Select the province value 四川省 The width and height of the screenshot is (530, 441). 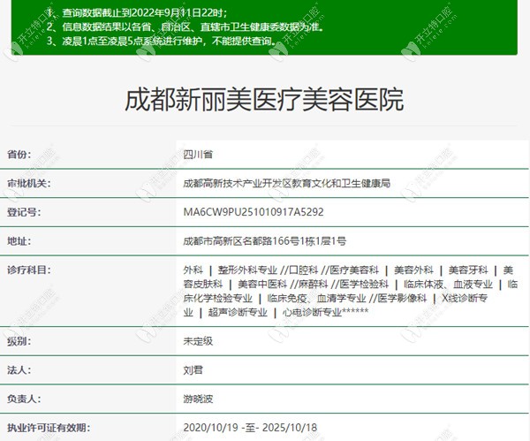(198, 155)
